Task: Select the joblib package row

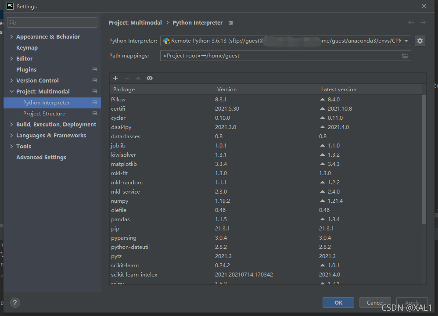Action: 266,146
